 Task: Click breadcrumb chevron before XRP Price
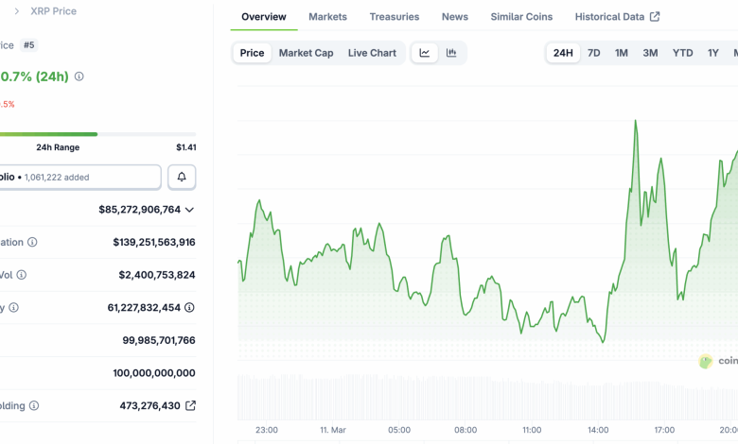tap(16, 11)
